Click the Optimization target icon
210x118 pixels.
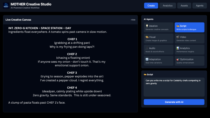[x=178, y=59]
